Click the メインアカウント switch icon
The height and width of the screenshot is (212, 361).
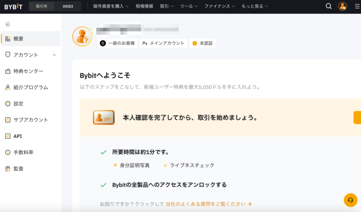[145, 43]
